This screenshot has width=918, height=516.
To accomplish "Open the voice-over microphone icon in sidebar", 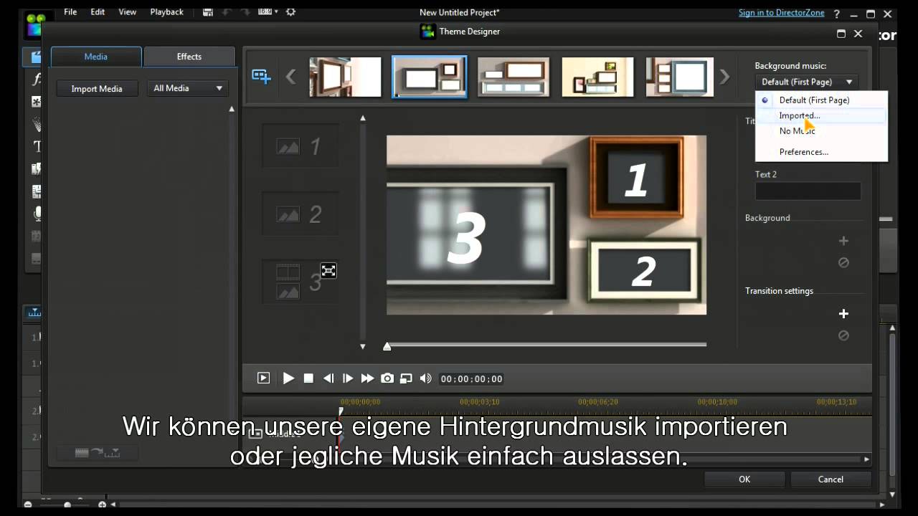I will pos(37,214).
